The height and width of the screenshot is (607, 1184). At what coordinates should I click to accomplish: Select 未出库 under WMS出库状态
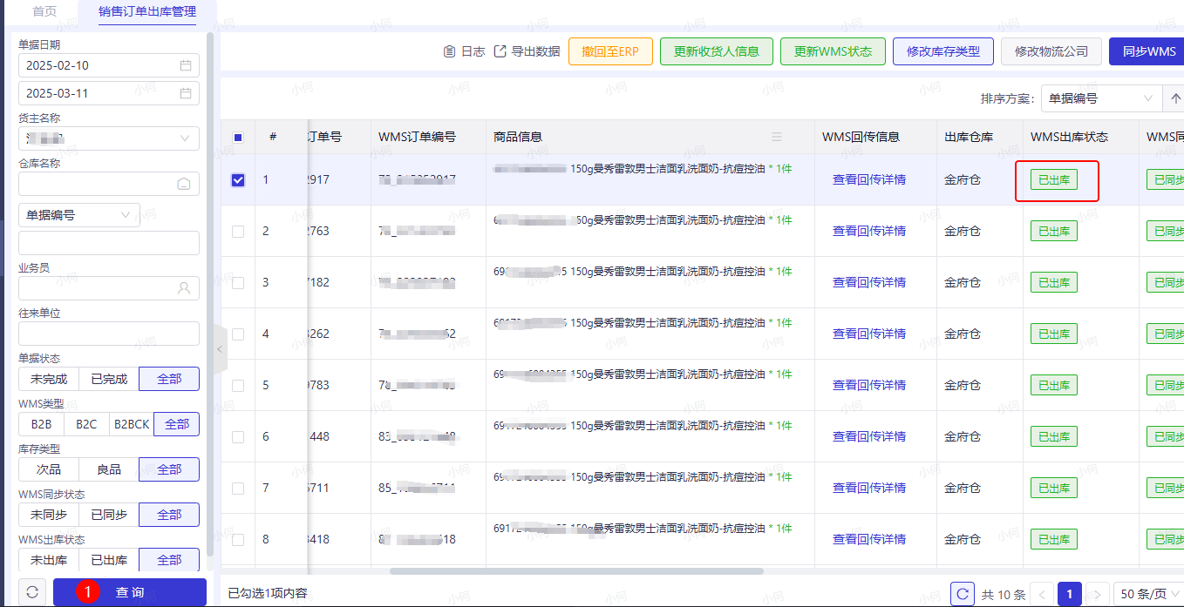49,560
